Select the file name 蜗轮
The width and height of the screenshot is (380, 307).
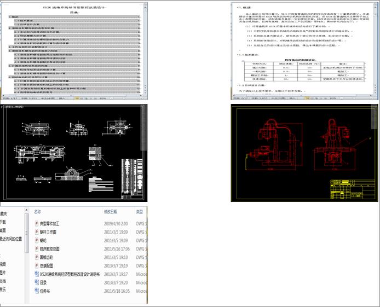tap(43, 241)
